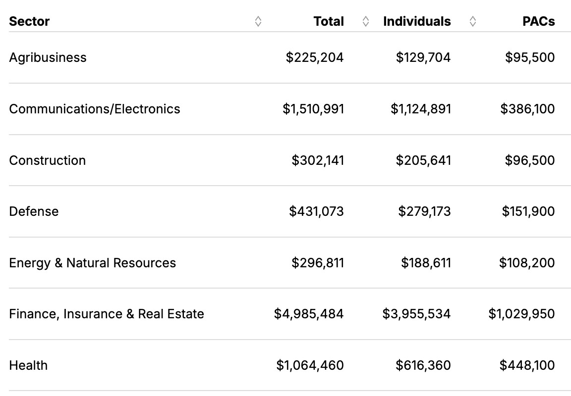Sort table by the Sector column header
This screenshot has height=396, width=571.
[30, 21]
